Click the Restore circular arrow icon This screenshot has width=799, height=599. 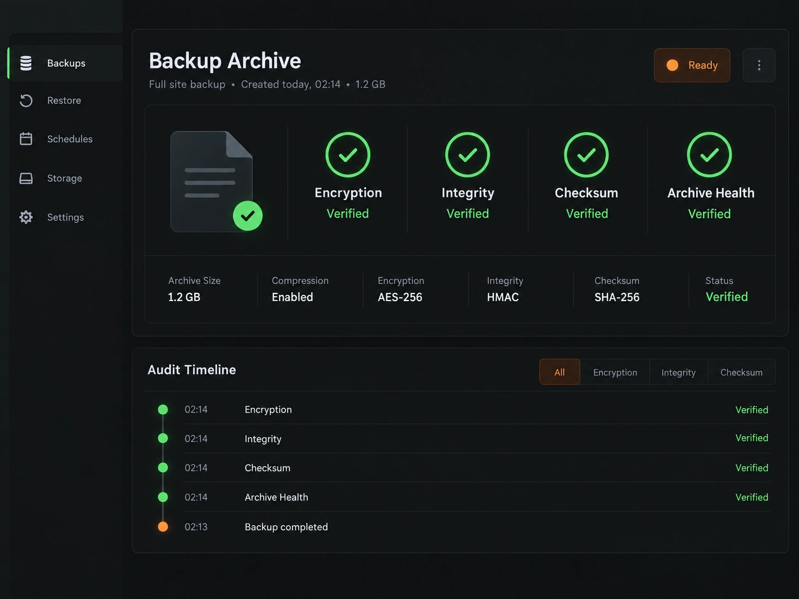pos(26,100)
